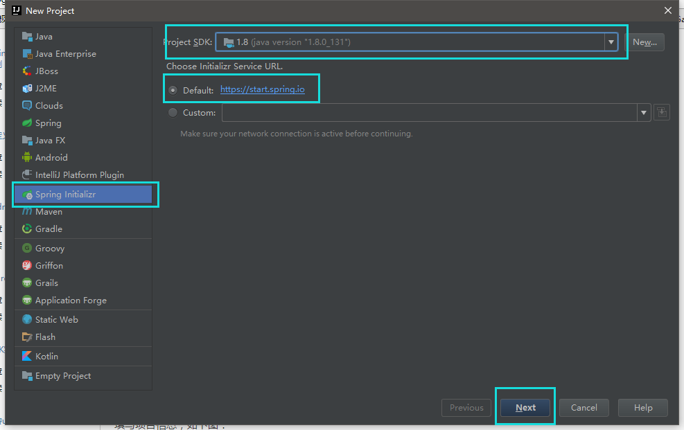Select Spring label in project list

click(49, 123)
